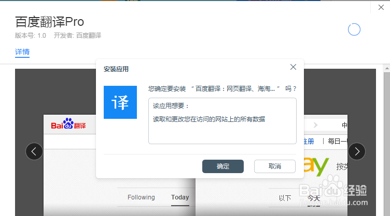Close the 百度翻译Pro extension detail page

coord(381,7)
